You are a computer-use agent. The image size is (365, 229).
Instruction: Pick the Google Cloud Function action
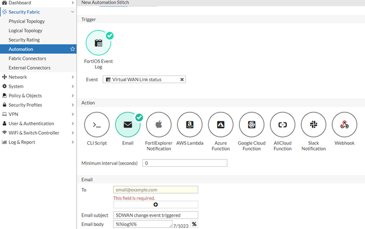click(x=252, y=125)
